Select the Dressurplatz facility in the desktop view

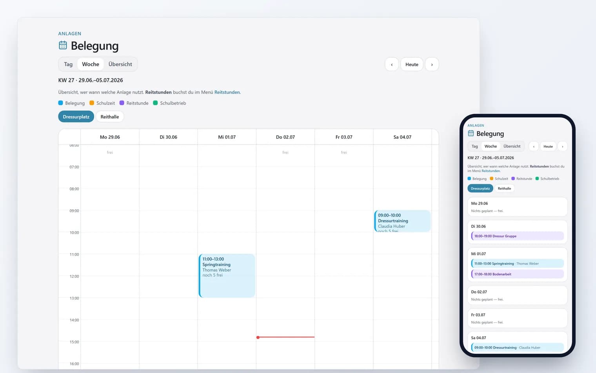(x=76, y=117)
